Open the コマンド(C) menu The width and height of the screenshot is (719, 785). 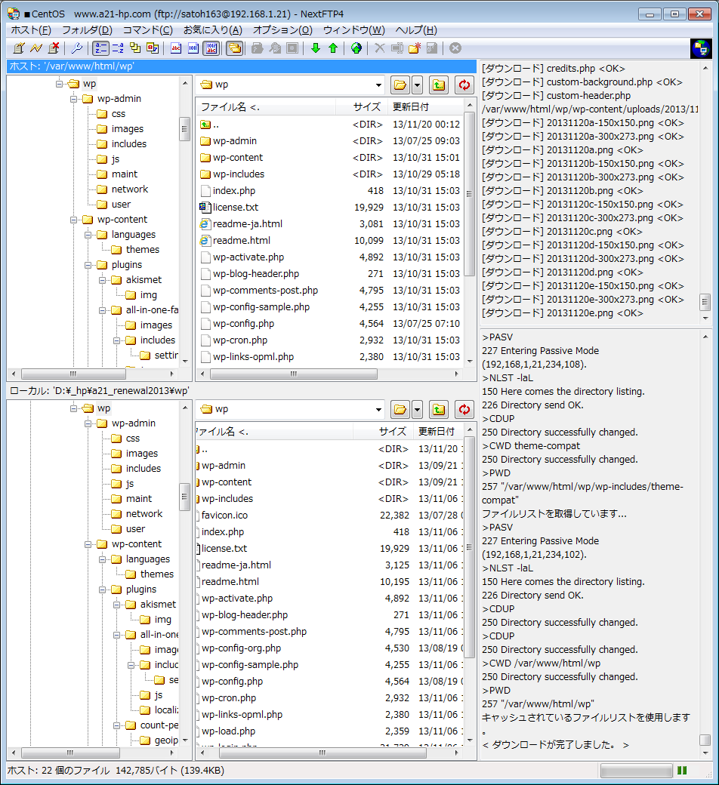(x=148, y=30)
